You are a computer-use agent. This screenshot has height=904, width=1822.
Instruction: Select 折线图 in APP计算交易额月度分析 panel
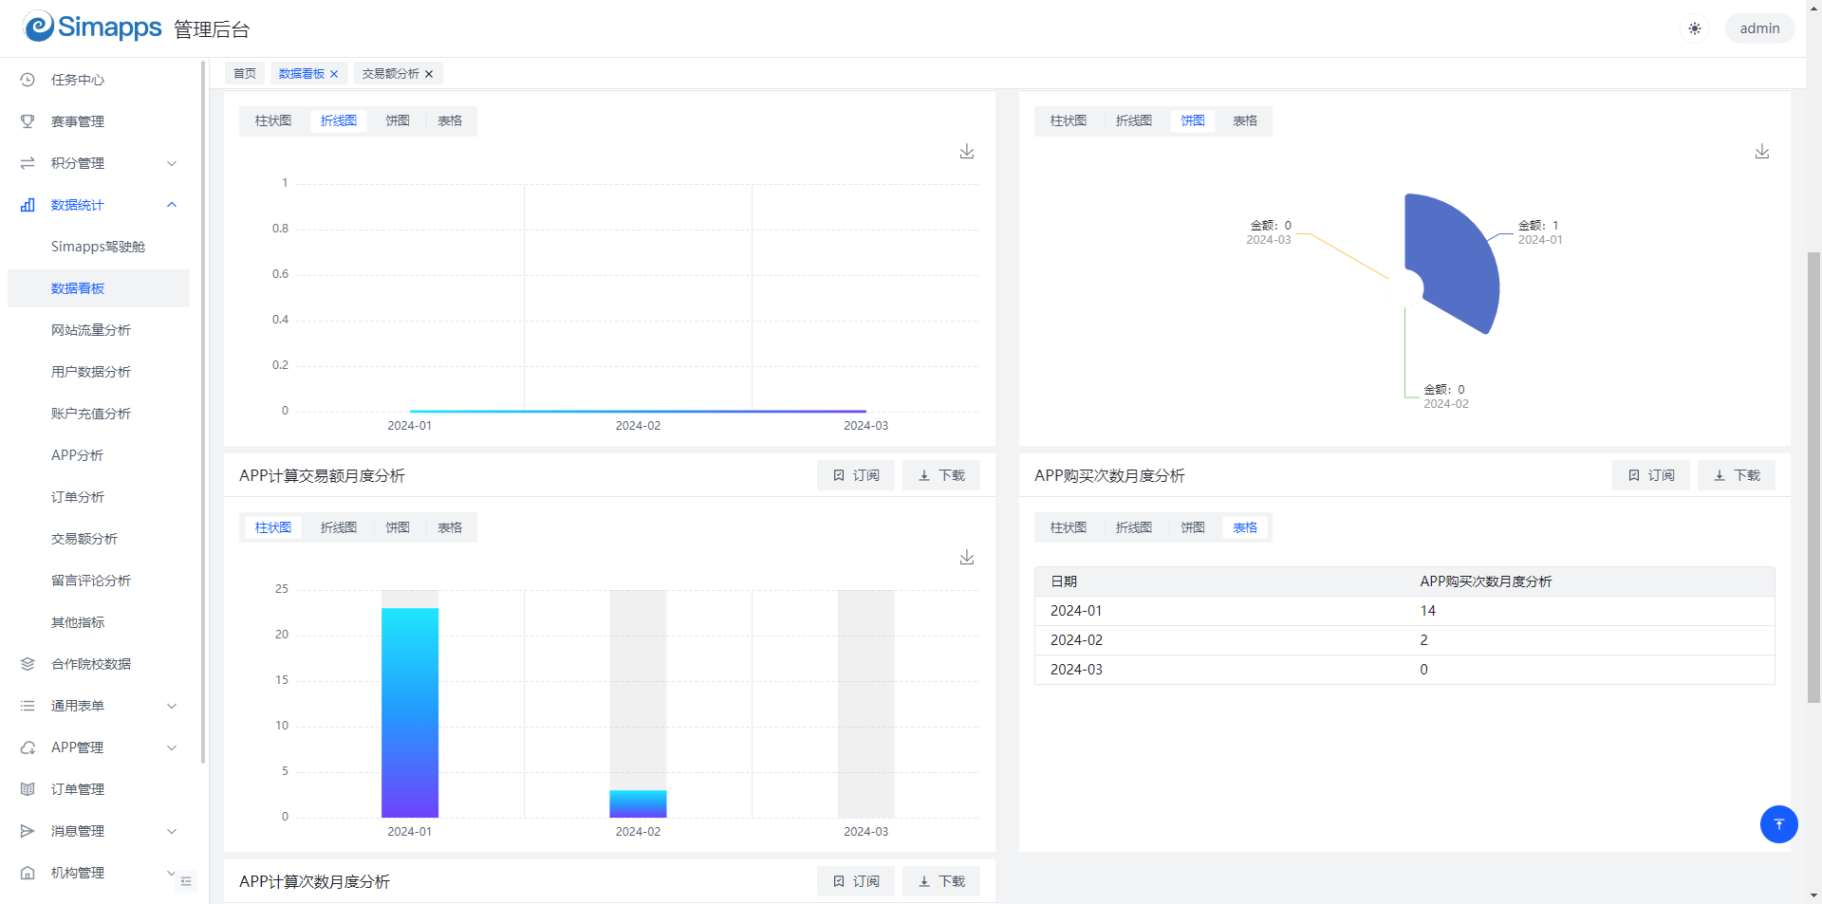click(x=339, y=527)
